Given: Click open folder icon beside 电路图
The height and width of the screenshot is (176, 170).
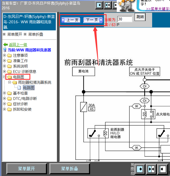Looking at the screenshot, I should [9, 77].
